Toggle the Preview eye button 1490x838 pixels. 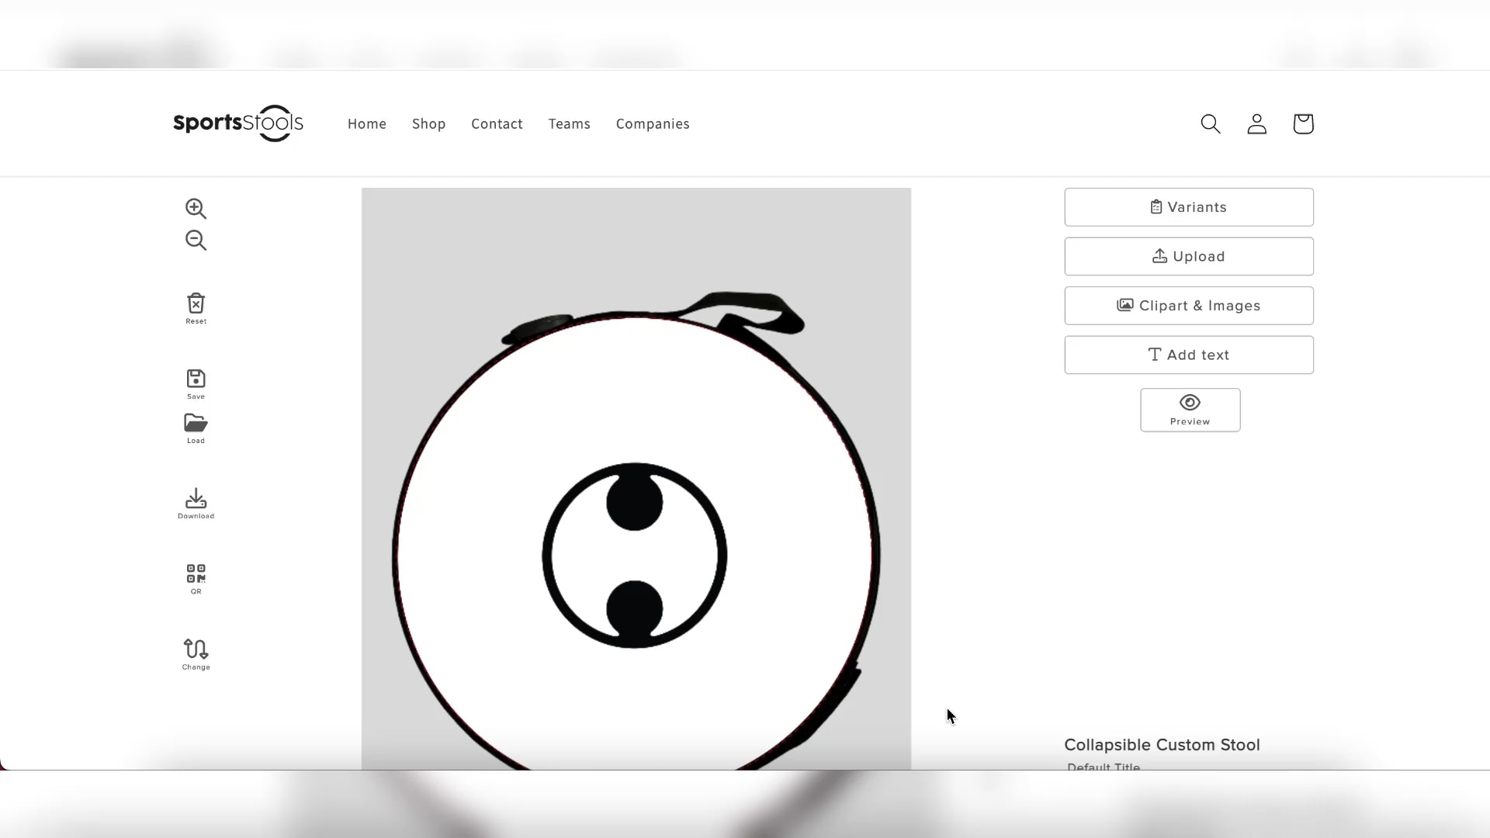tap(1190, 410)
